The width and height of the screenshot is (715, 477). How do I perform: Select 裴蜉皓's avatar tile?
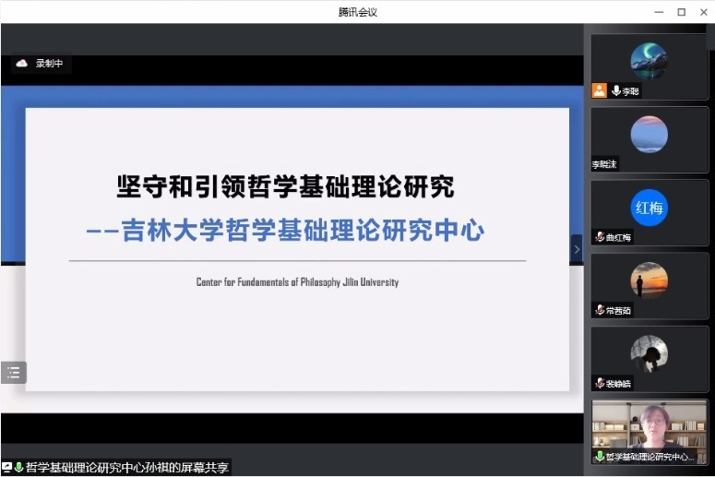point(649,353)
